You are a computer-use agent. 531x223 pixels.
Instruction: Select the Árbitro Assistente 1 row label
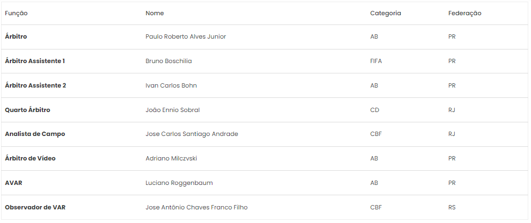tap(35, 61)
